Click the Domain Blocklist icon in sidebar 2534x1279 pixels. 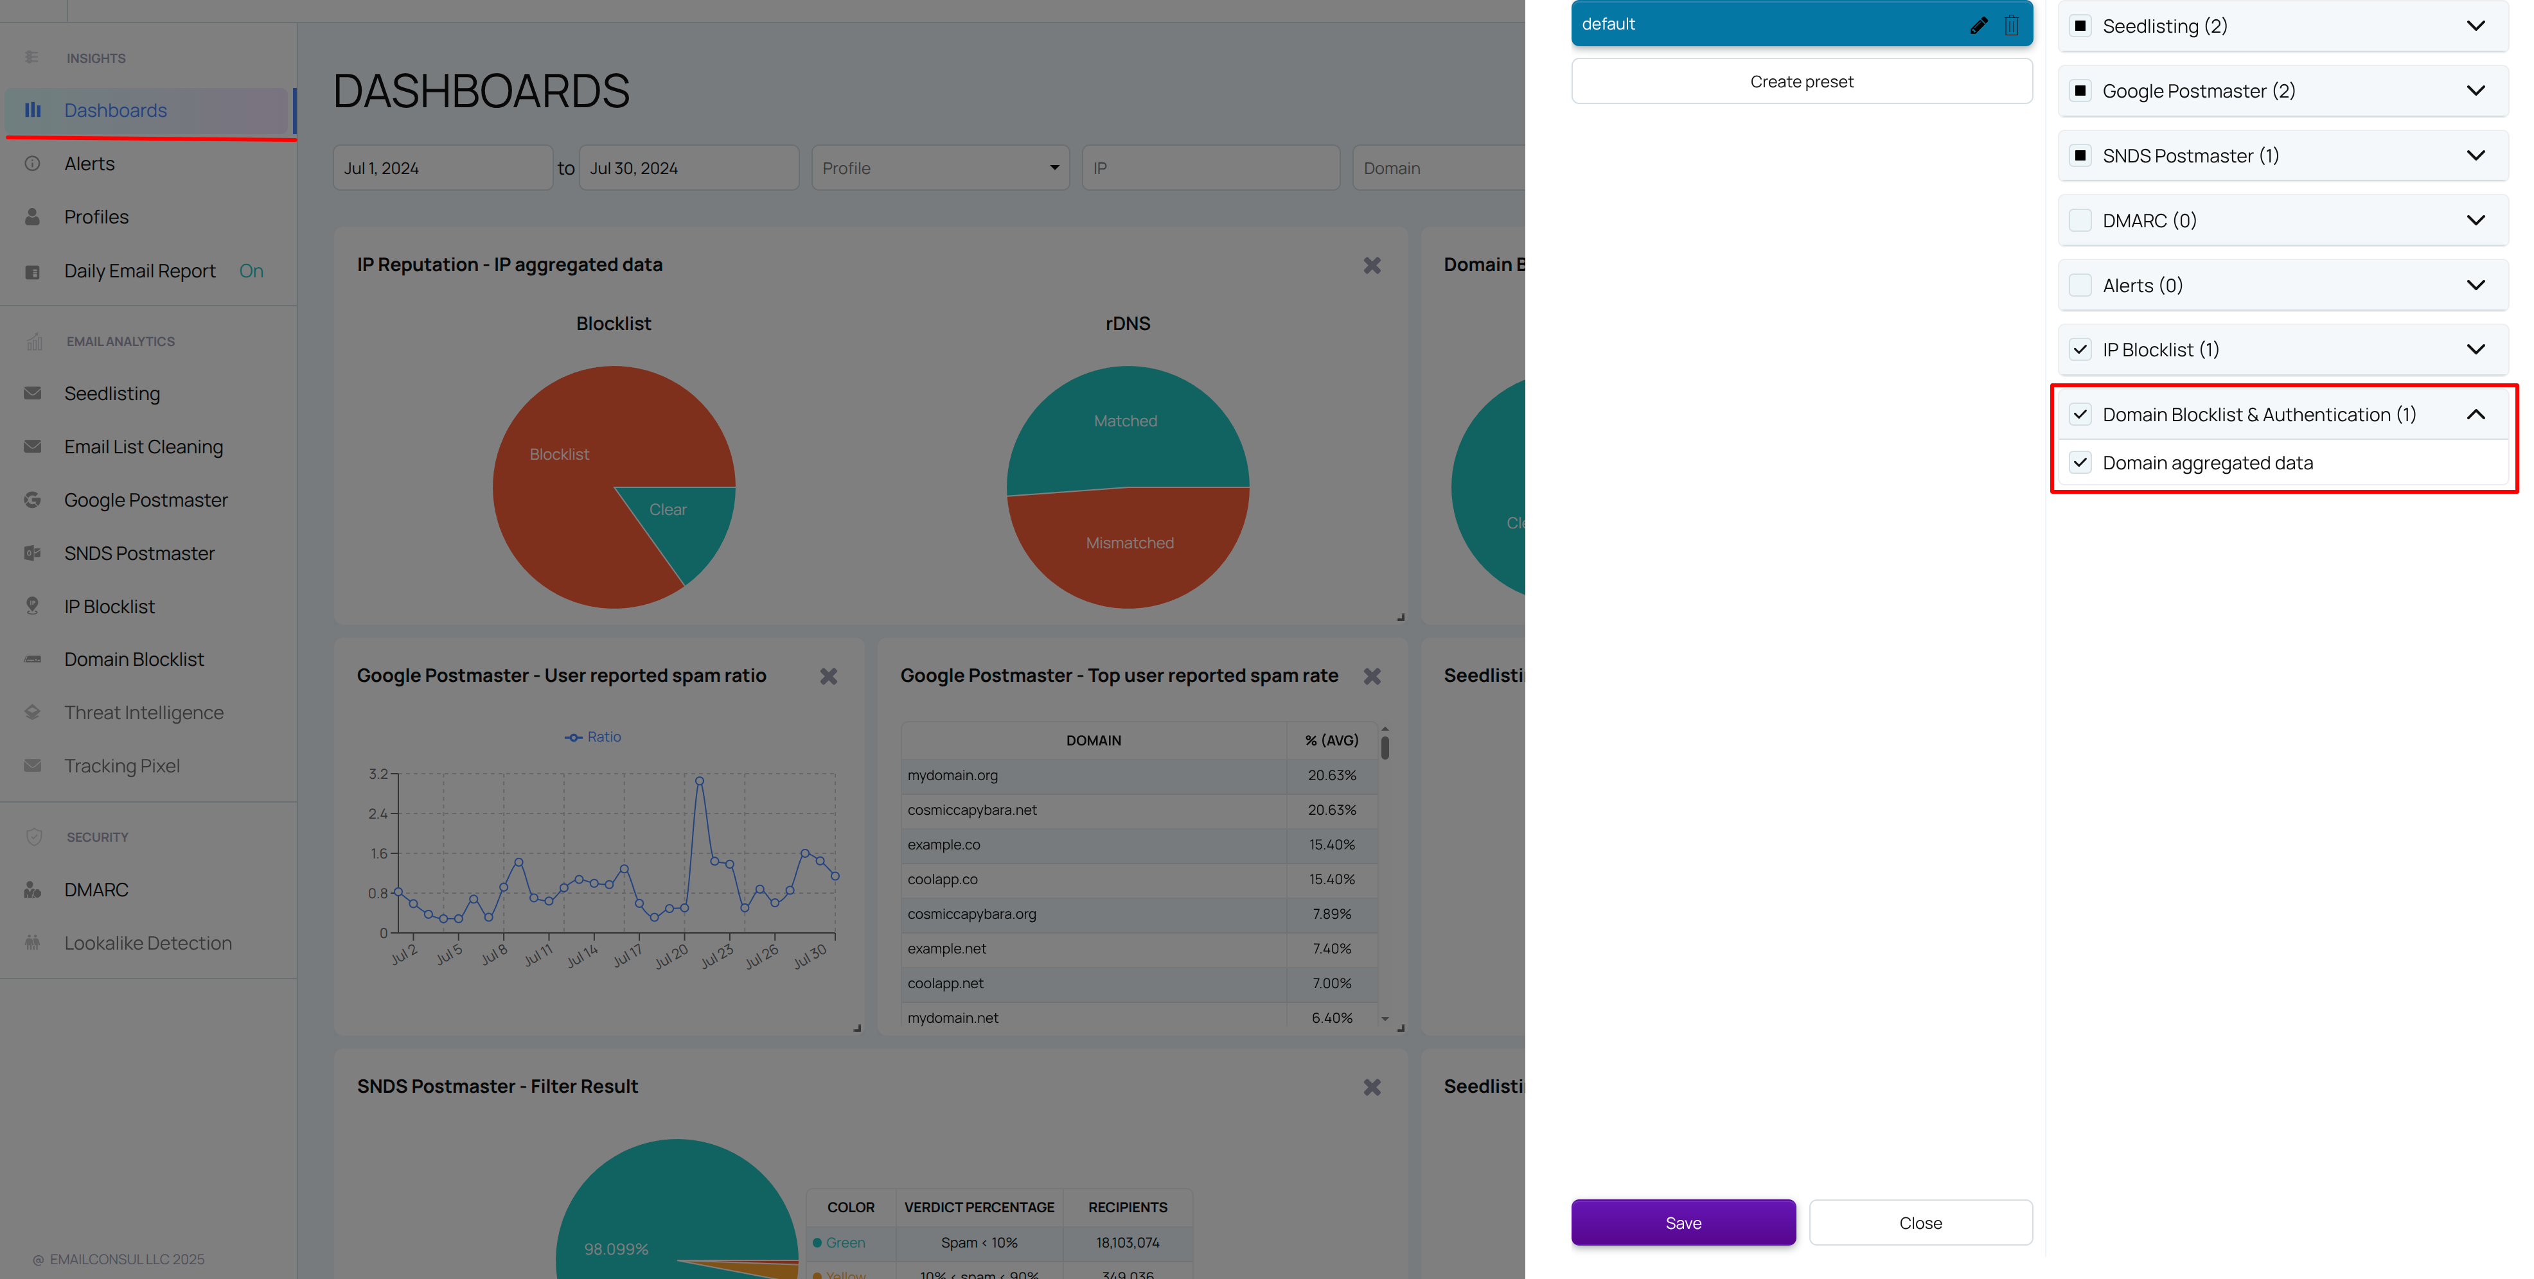[33, 659]
